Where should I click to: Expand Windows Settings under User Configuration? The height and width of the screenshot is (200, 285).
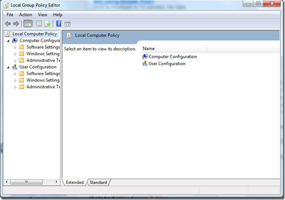pyautogui.click(x=15, y=81)
